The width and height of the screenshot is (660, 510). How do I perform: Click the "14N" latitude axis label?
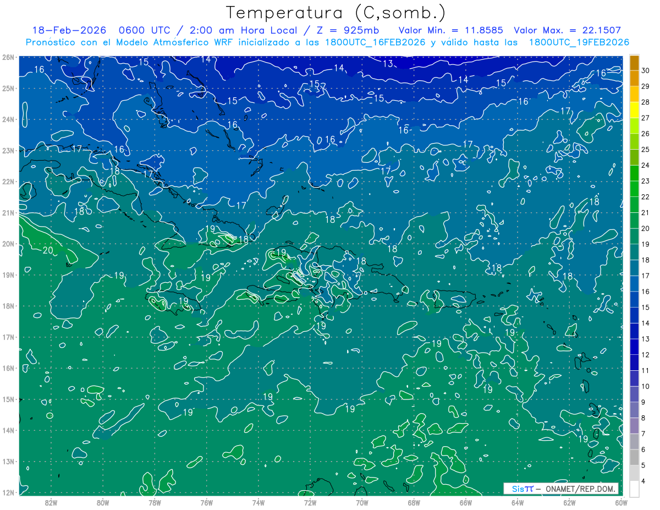8,430
